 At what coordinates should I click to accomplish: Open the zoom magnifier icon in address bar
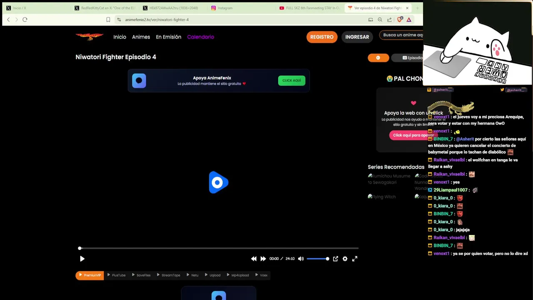tap(380, 20)
